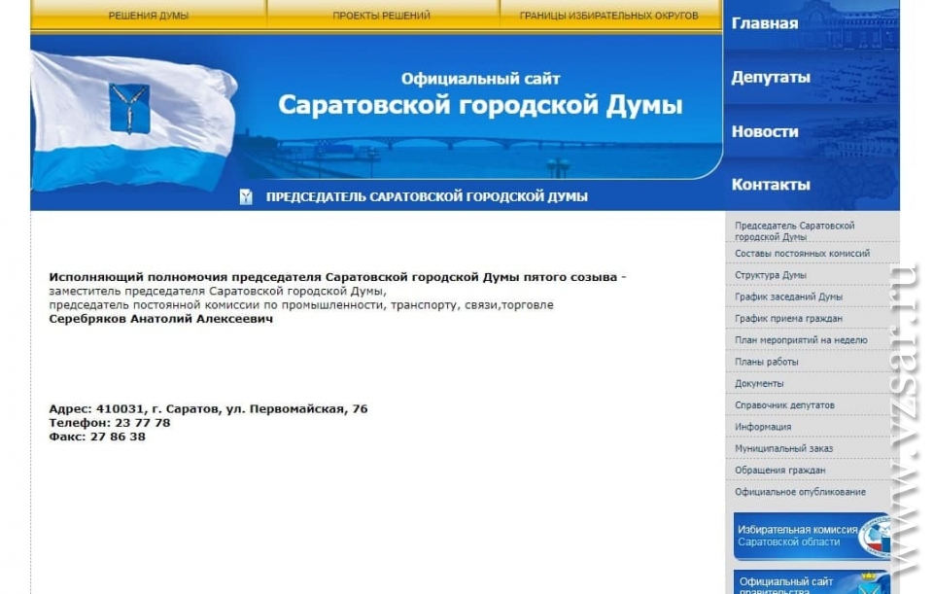933x594 pixels.
Task: Open the Документы link
Action: pos(759,383)
